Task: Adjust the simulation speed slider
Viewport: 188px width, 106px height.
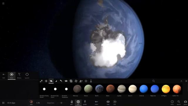Action: tap(61, 103)
